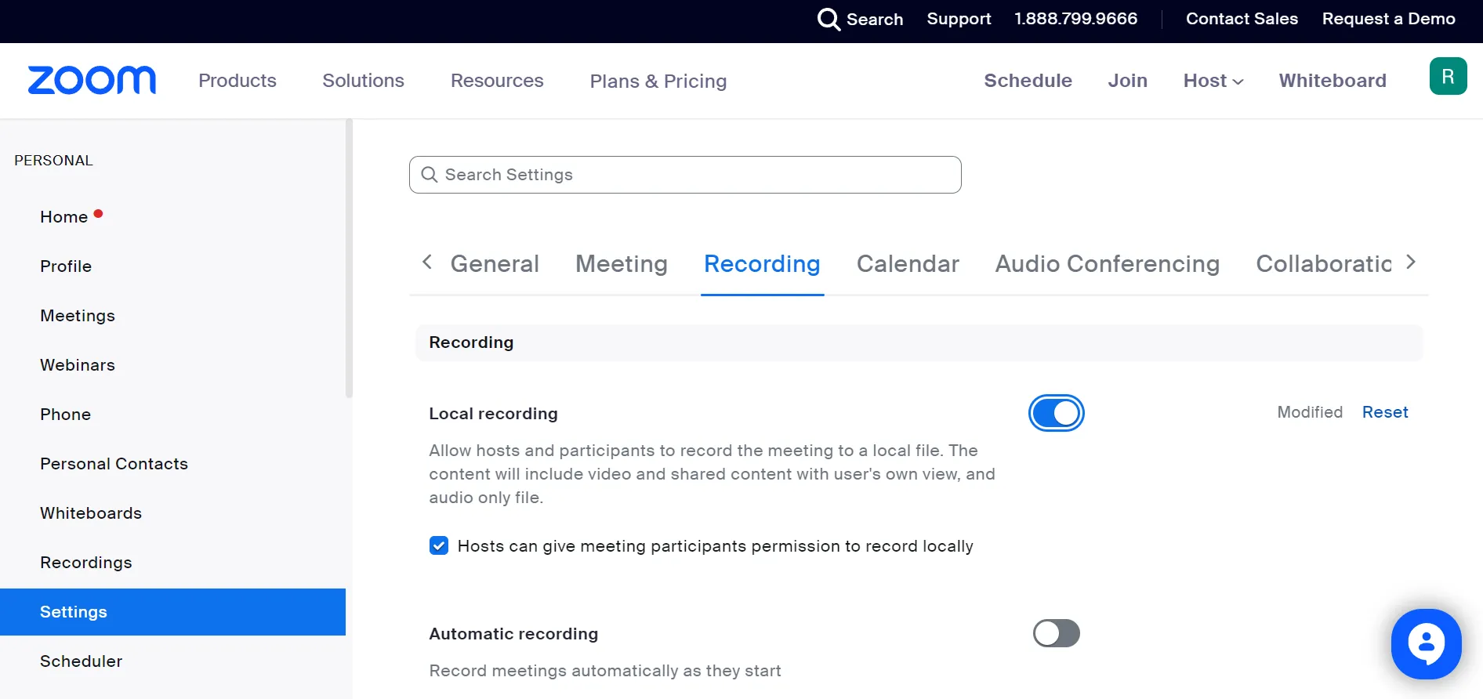
Task: Switch to the Calendar tab
Action: click(x=908, y=263)
